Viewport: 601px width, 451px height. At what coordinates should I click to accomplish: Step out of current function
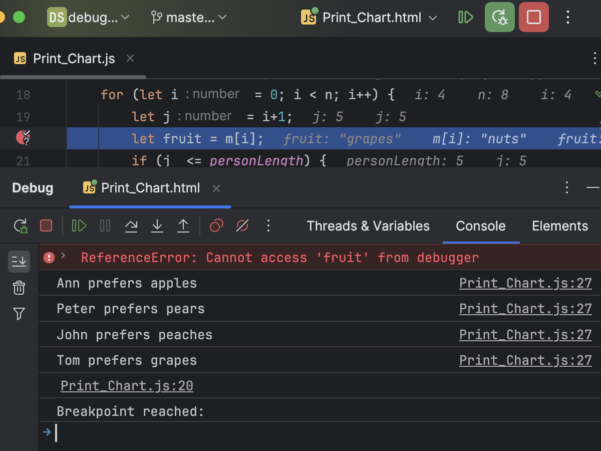[x=183, y=225]
